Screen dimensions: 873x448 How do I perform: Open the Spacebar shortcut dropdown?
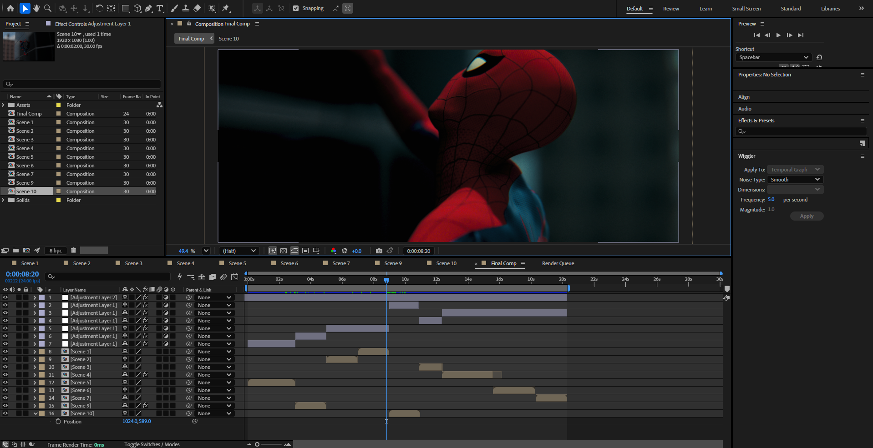coord(774,57)
